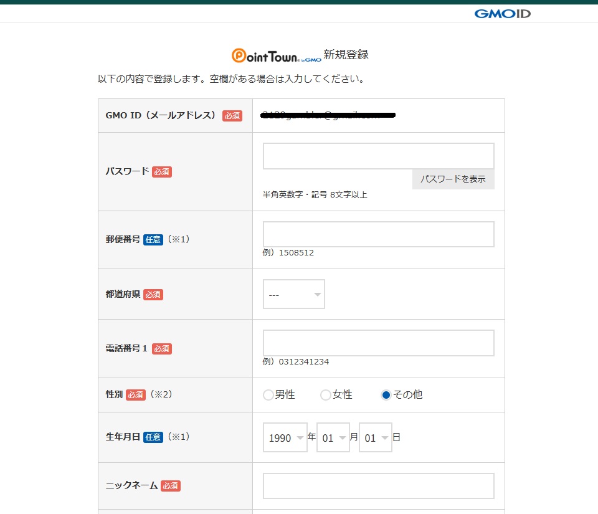Viewport: 598px width, 514px height.
Task: Select the 男性 radio button
Action: (x=268, y=395)
